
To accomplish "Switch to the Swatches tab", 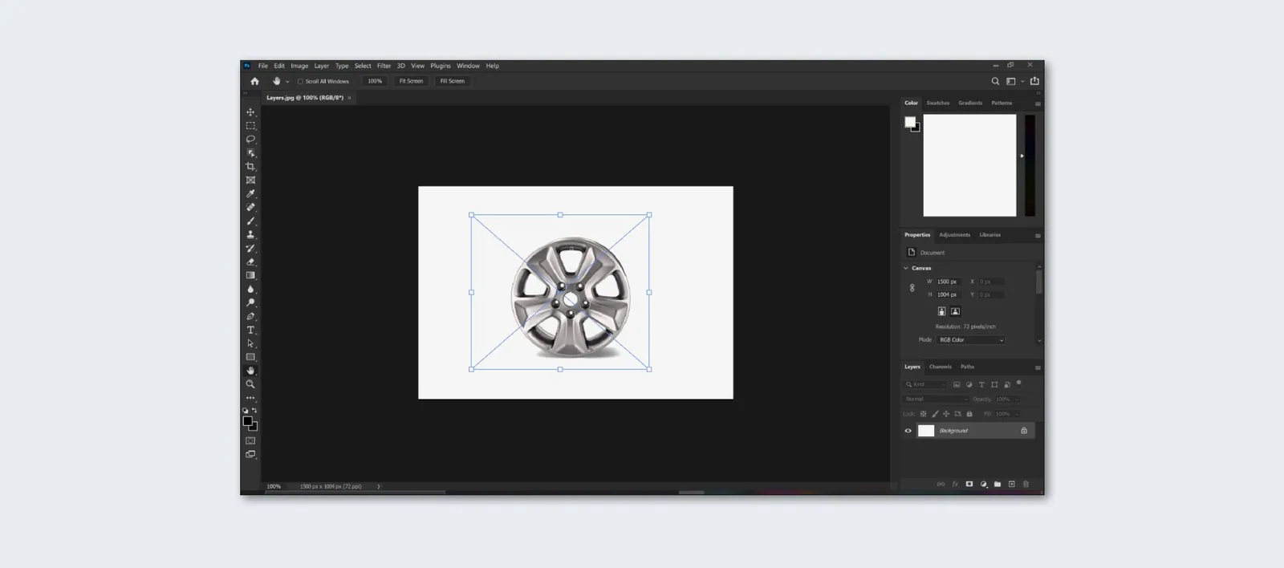I will coord(937,103).
